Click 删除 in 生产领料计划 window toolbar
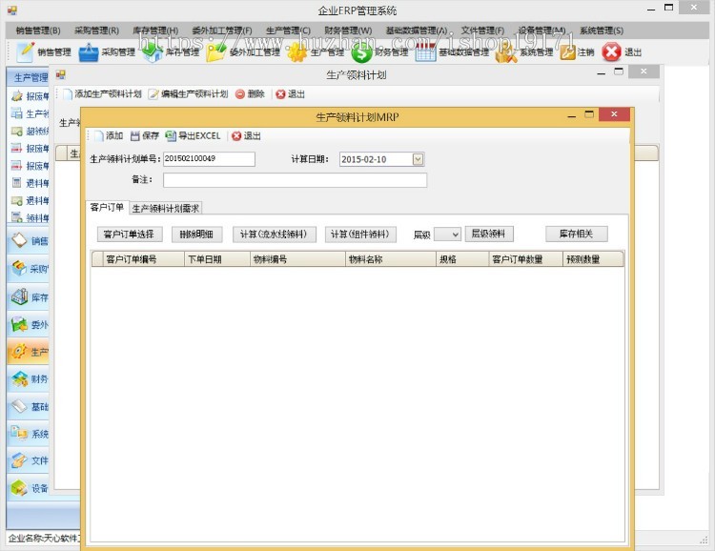This screenshot has width=715, height=551. click(x=250, y=94)
